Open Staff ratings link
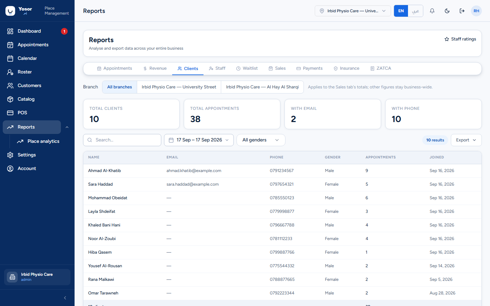490x306 pixels. coord(460,39)
